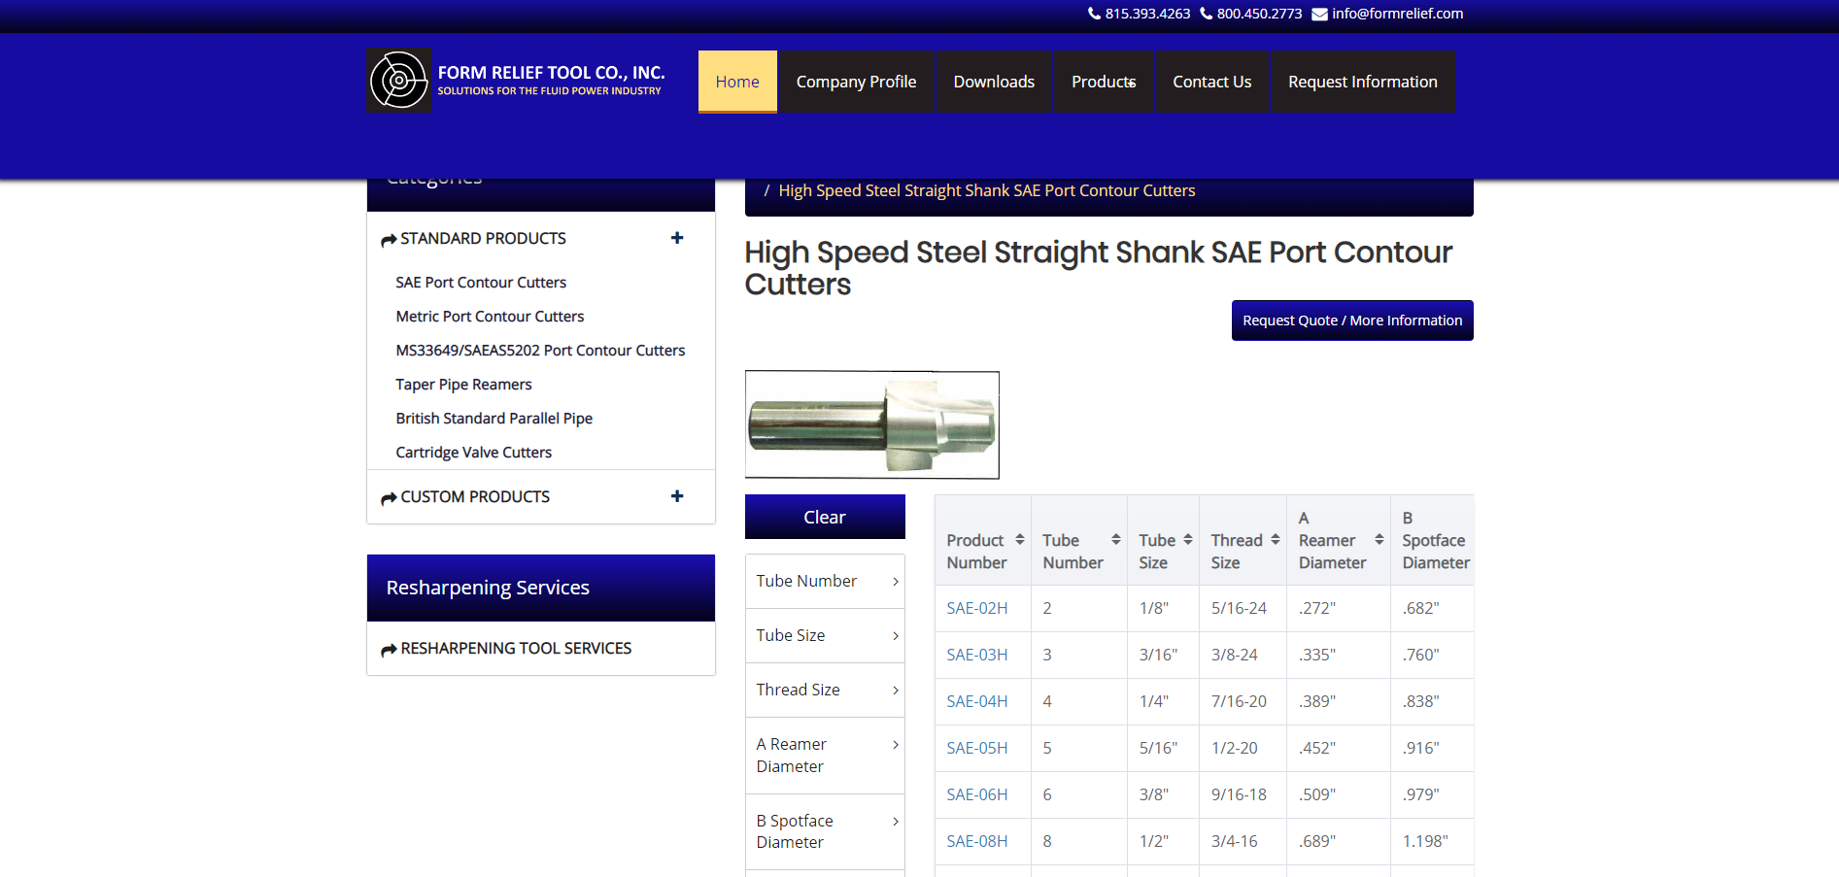Click the arrow icon beside RESHARPENING TOOL SERVICES
The height and width of the screenshot is (877, 1839).
(x=388, y=648)
